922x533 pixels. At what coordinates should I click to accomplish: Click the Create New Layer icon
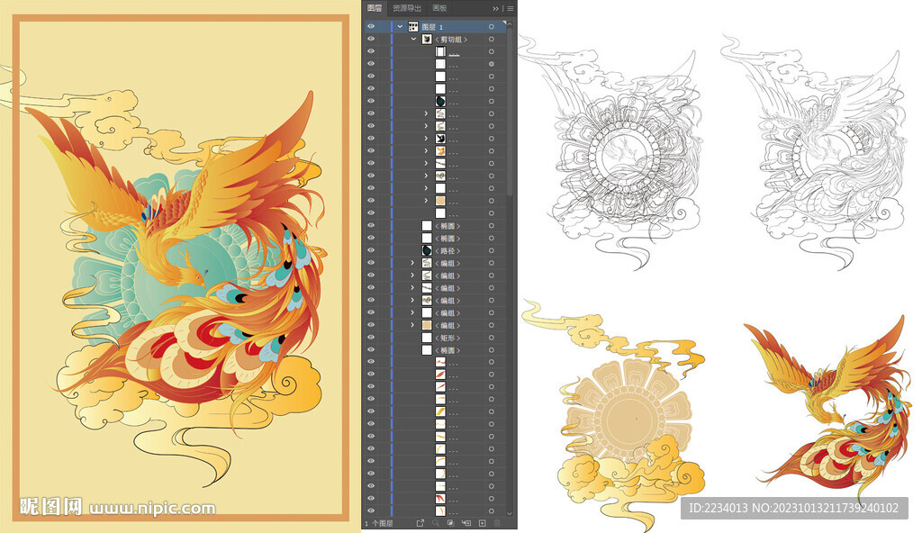click(482, 523)
